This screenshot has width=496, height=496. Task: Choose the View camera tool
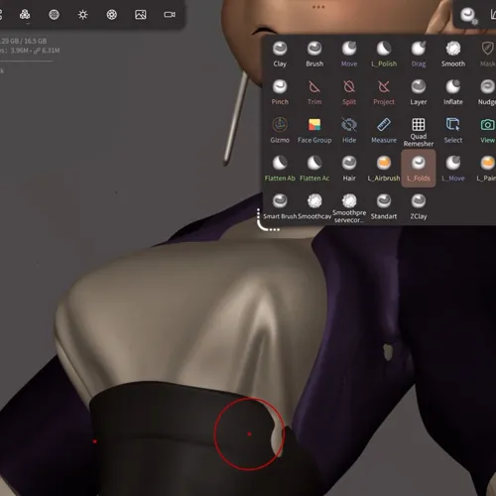click(487, 131)
